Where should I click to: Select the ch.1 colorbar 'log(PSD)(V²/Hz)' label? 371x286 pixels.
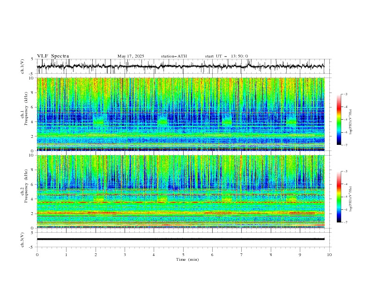pos(350,122)
